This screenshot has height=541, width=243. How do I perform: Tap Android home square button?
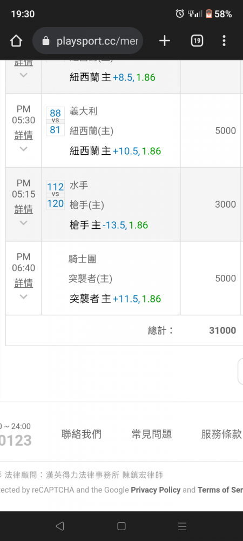click(x=121, y=526)
